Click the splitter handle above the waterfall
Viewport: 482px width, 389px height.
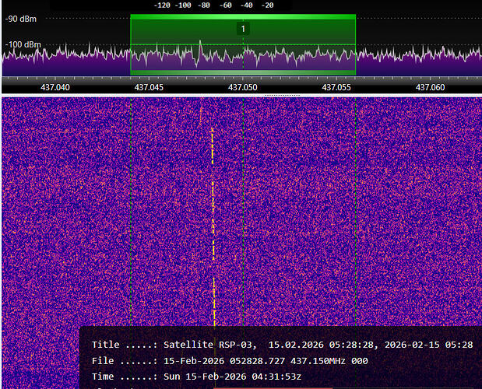pos(282,96)
